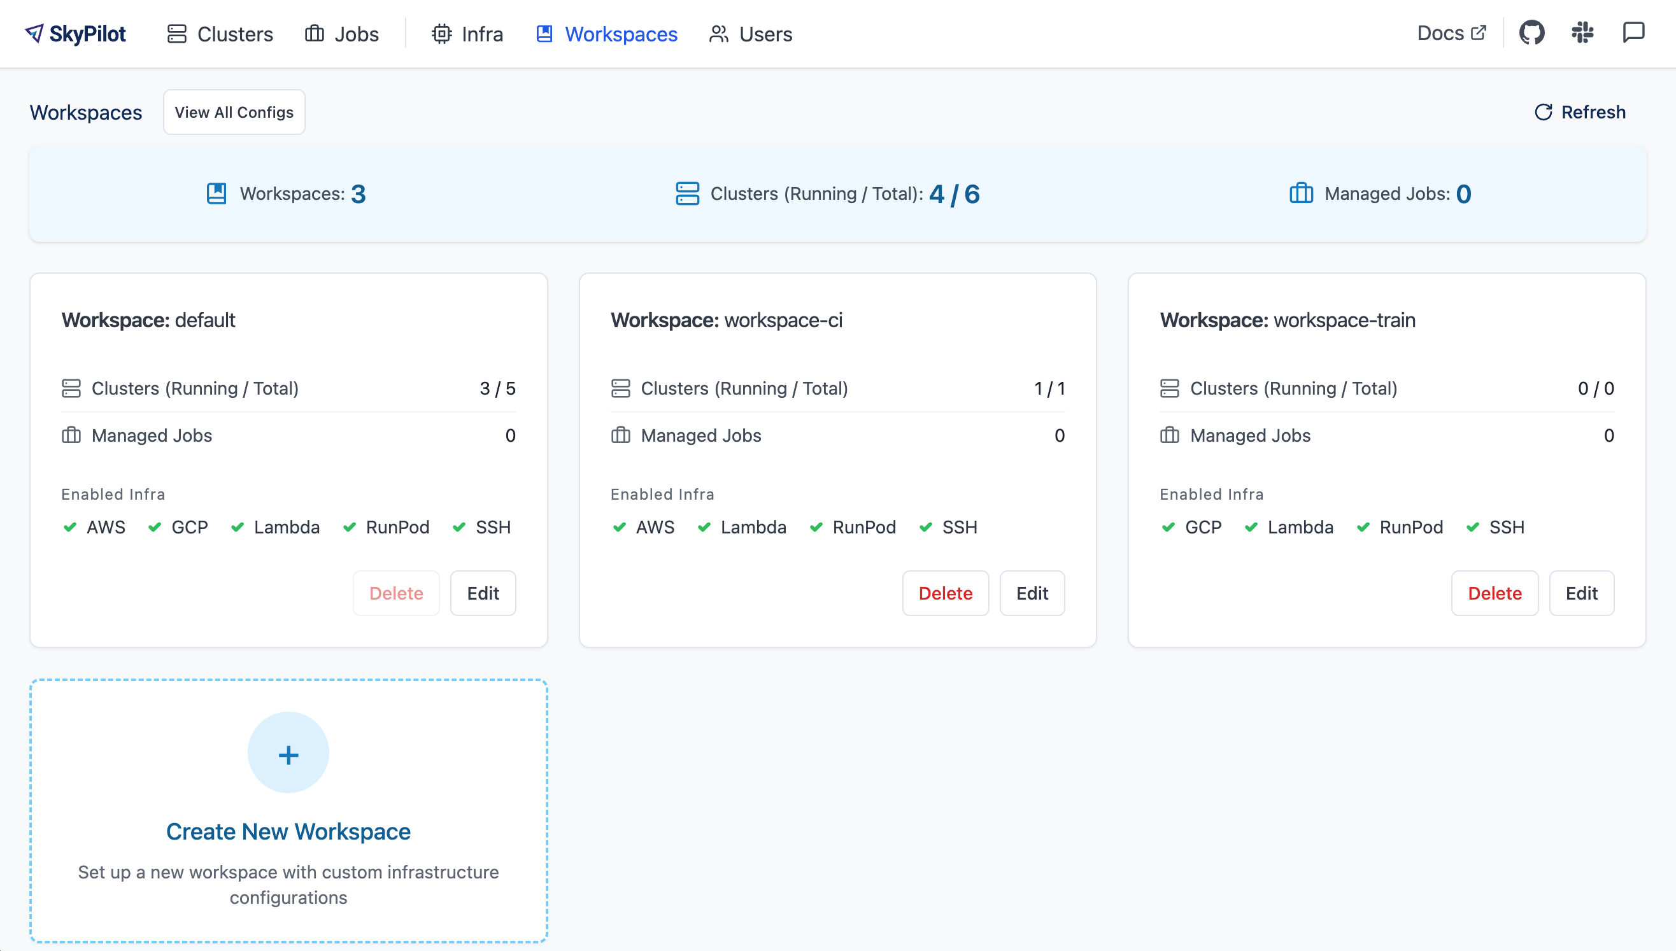Click 'Enabled Infra' label in workspace-ci card
This screenshot has width=1676, height=951.
(662, 495)
